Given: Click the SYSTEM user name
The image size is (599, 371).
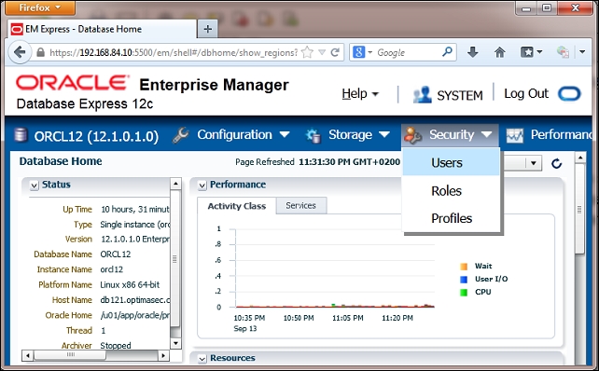Looking at the screenshot, I should (x=460, y=95).
